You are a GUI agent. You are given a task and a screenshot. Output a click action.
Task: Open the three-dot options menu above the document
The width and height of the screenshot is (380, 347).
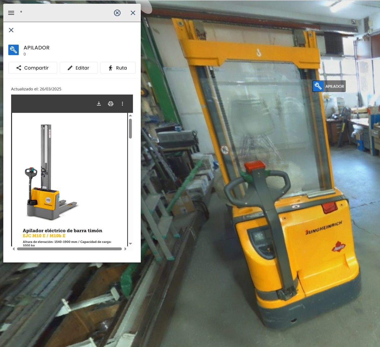(123, 103)
